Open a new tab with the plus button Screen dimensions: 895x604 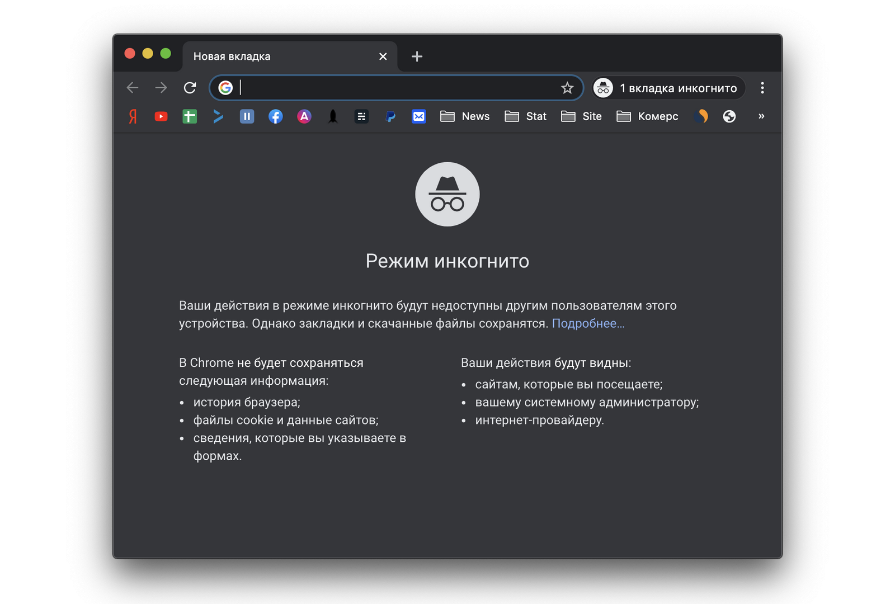[417, 56]
